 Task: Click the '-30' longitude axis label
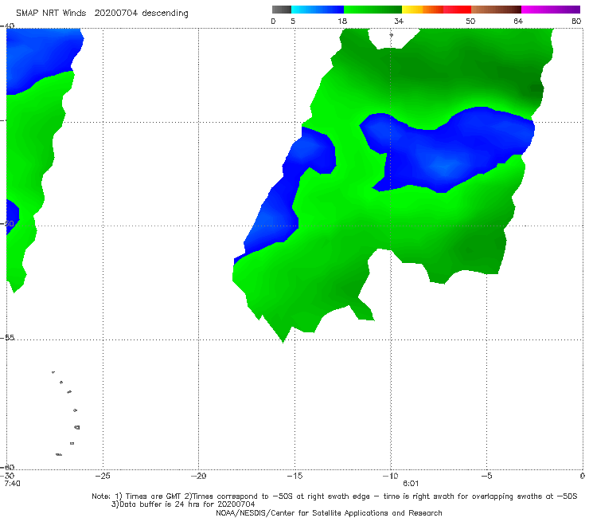click(8, 476)
